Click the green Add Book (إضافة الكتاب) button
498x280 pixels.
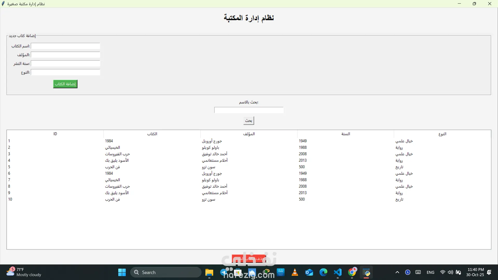click(65, 84)
